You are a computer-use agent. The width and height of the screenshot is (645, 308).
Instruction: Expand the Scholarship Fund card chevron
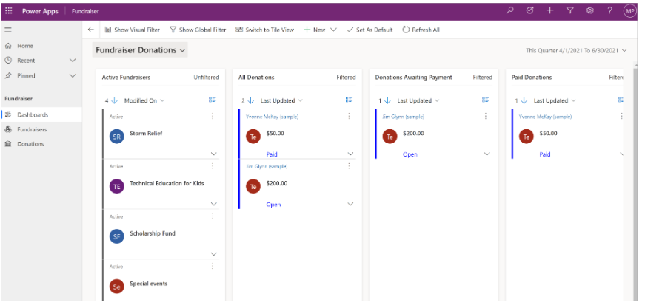pos(214,254)
